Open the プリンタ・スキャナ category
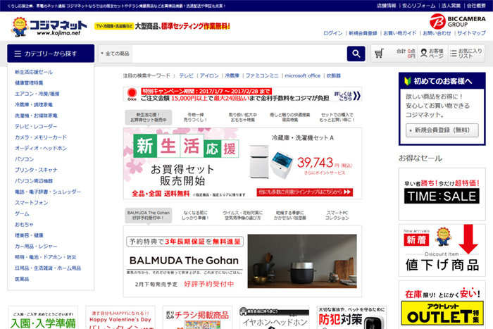 click(x=36, y=170)
